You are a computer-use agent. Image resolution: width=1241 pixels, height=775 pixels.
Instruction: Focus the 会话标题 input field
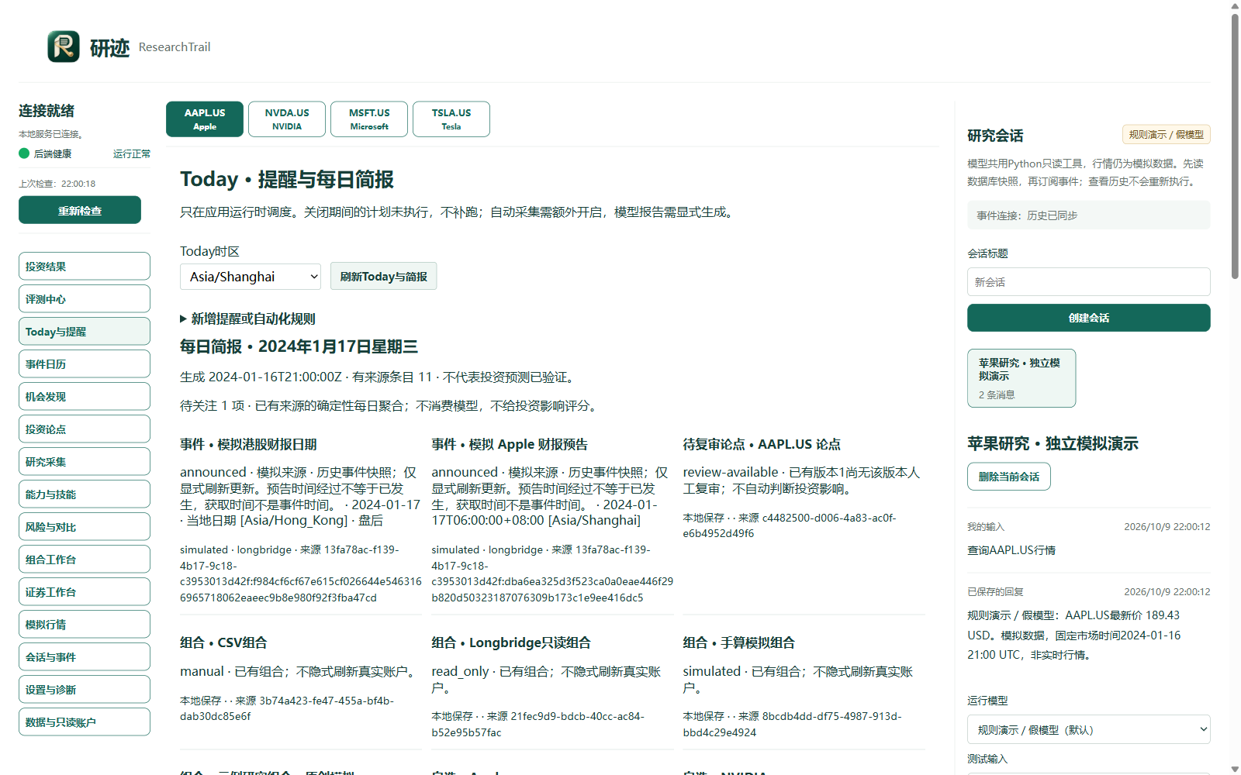click(x=1088, y=282)
